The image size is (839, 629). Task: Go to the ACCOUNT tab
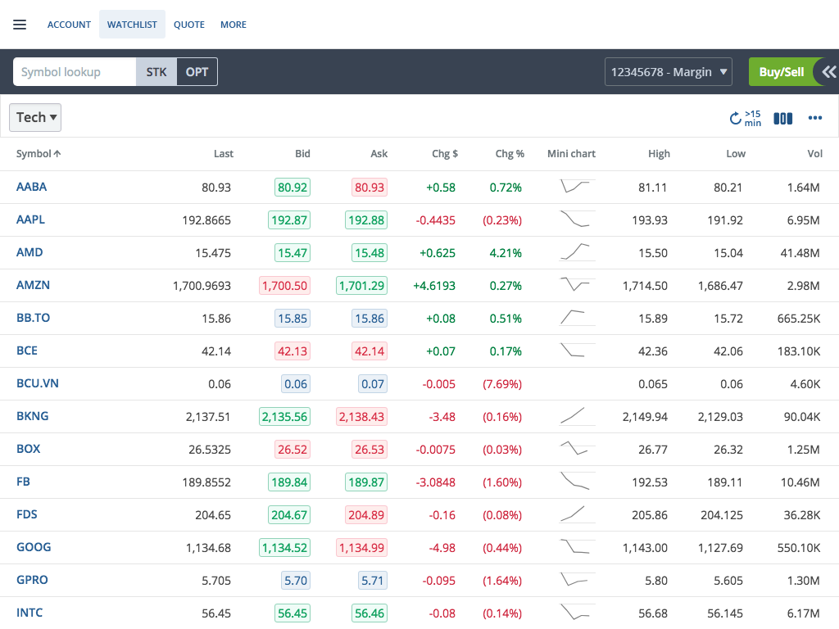pyautogui.click(x=69, y=25)
